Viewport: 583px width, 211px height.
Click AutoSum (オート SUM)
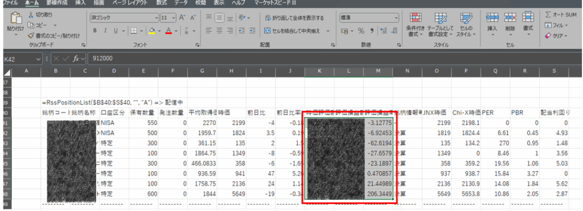(561, 15)
